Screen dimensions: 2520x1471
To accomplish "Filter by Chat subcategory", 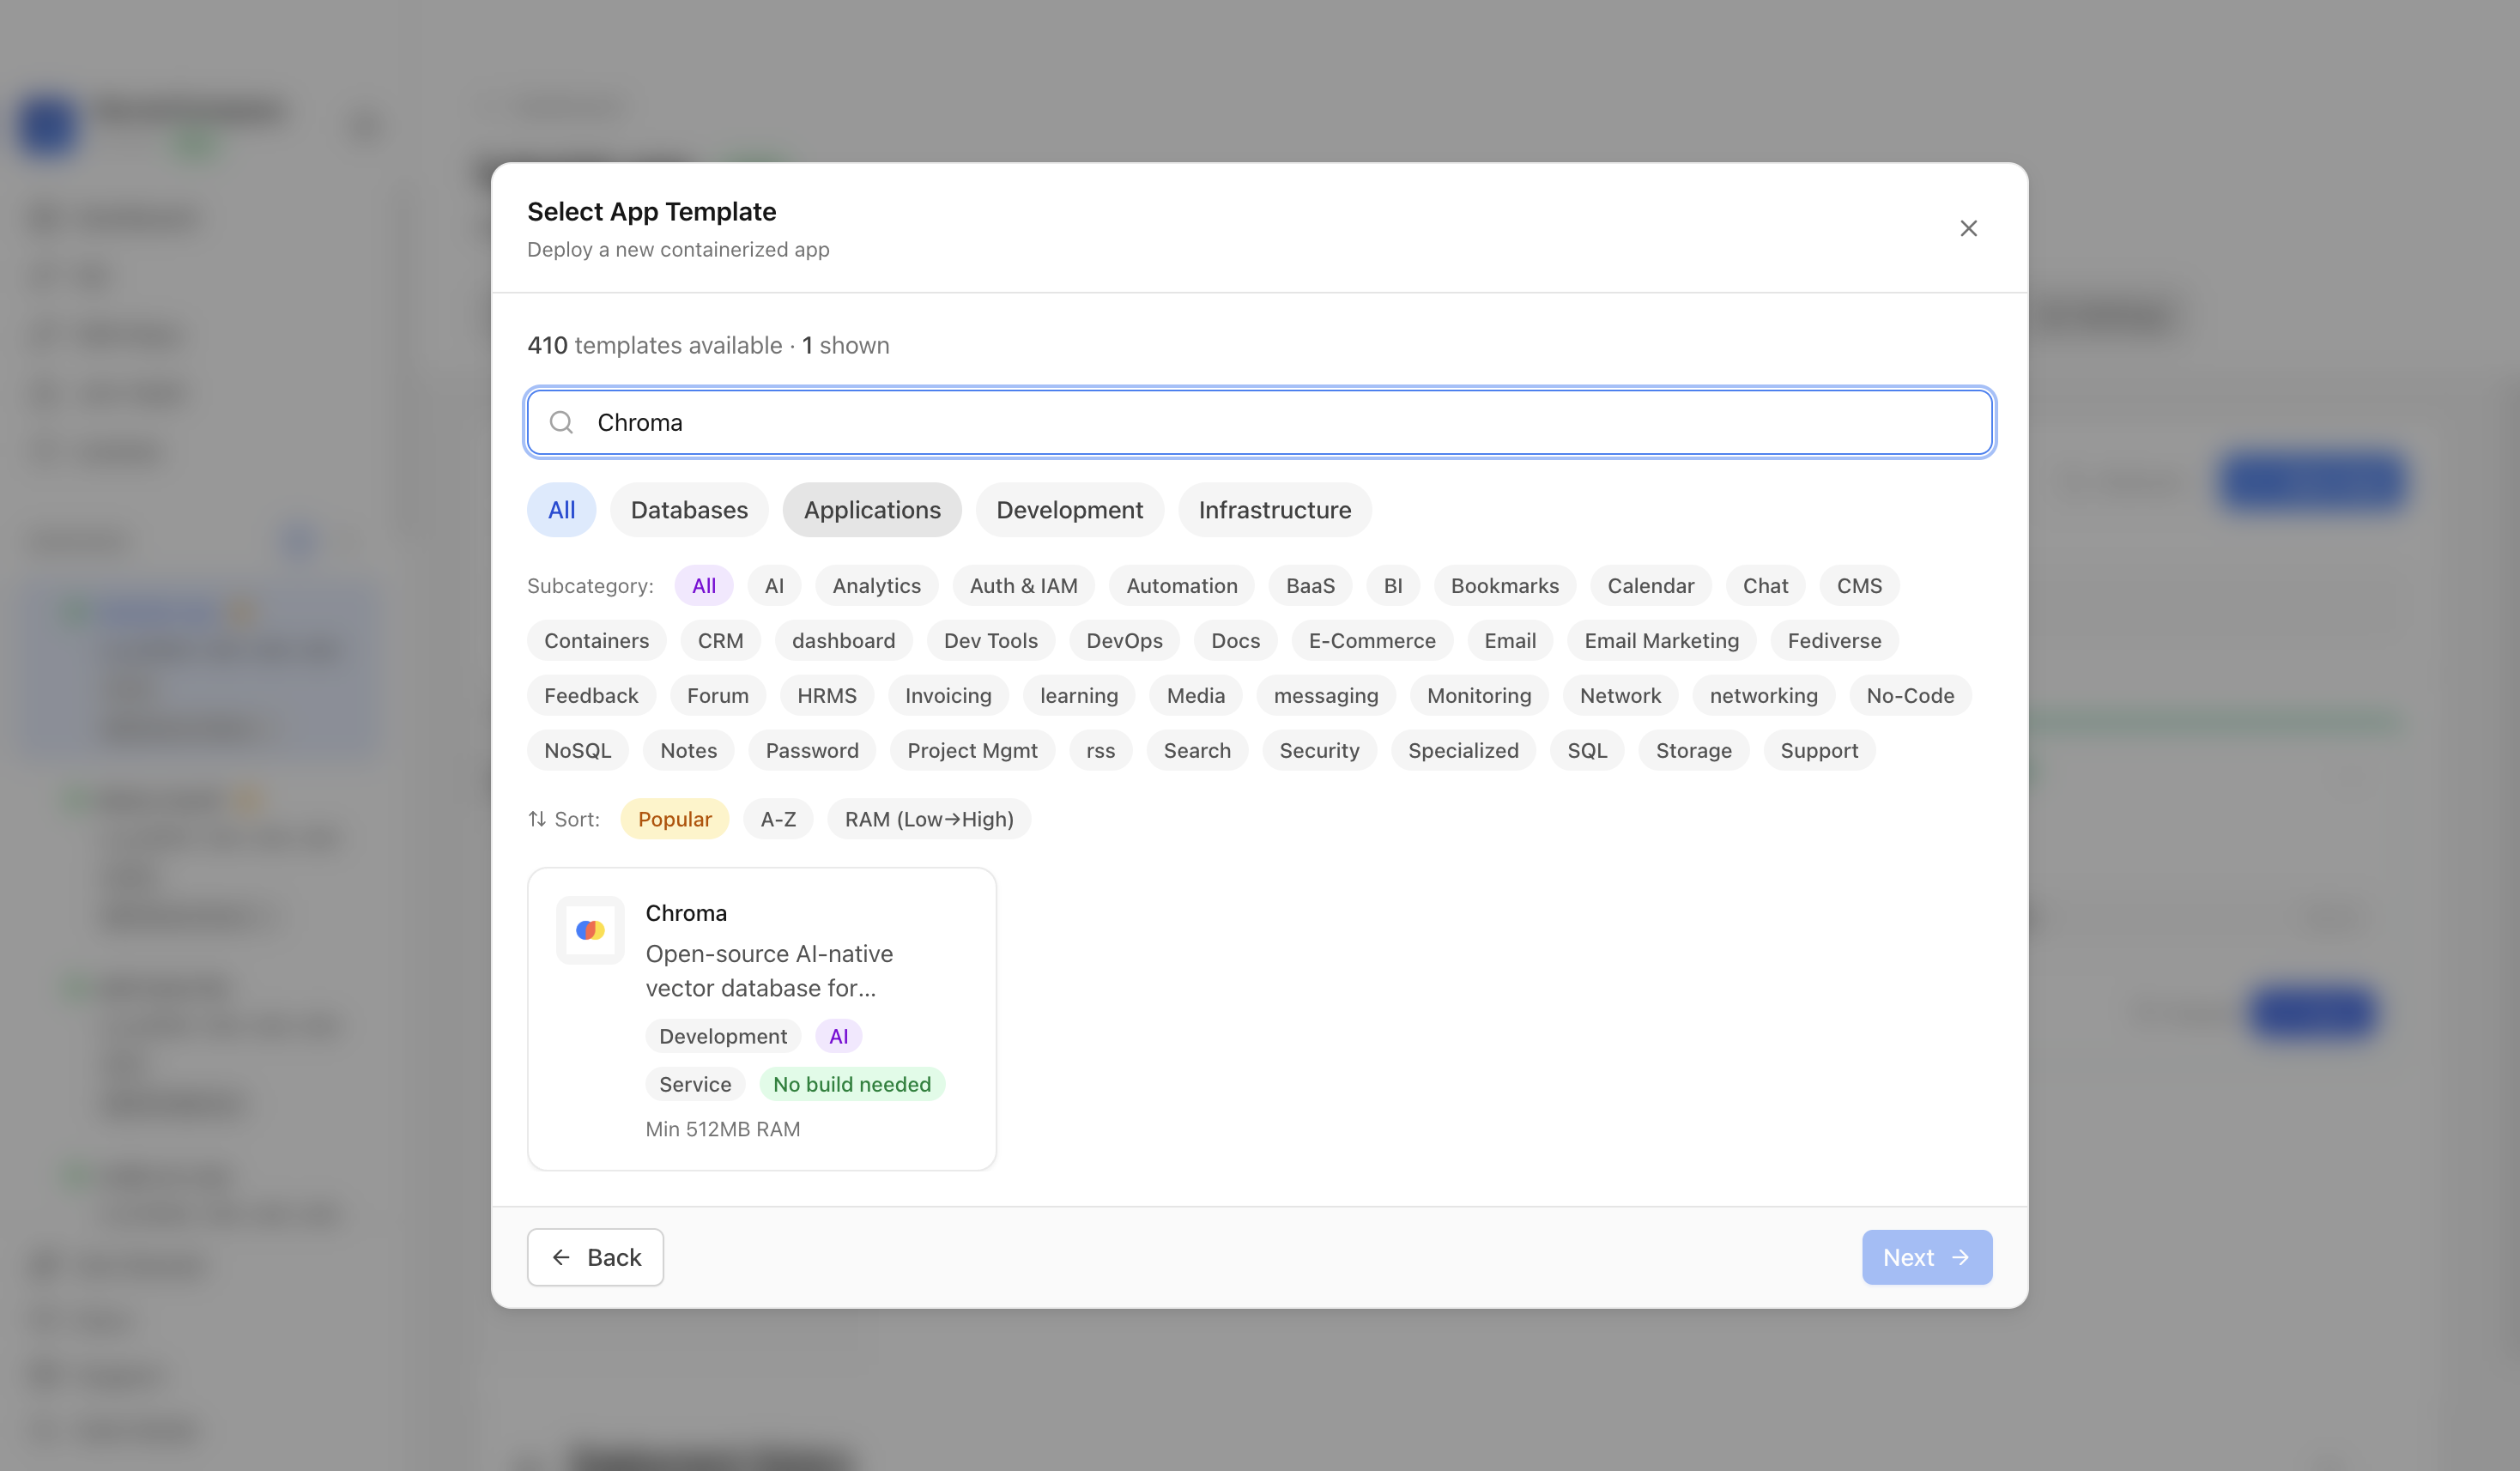I will 1765,586.
